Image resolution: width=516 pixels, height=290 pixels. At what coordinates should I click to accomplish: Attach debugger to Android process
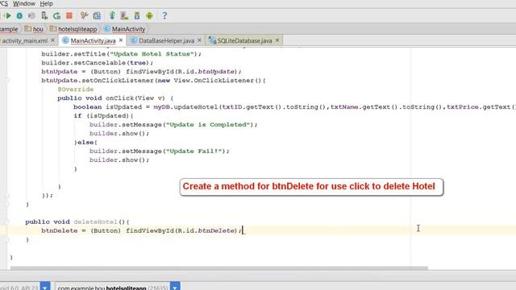click(44, 16)
